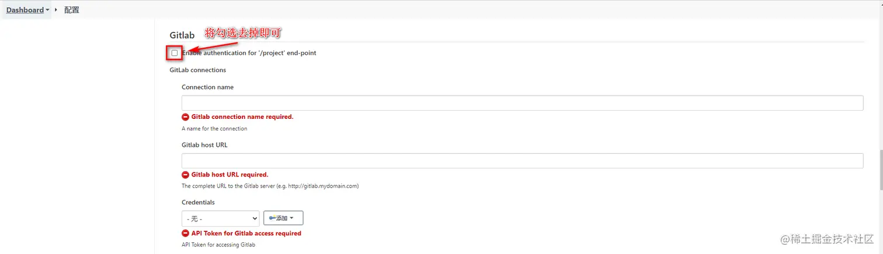Click 'API Token for accessing Gitlab' help text
Screen dimensions: 883x254
[x=218, y=245]
